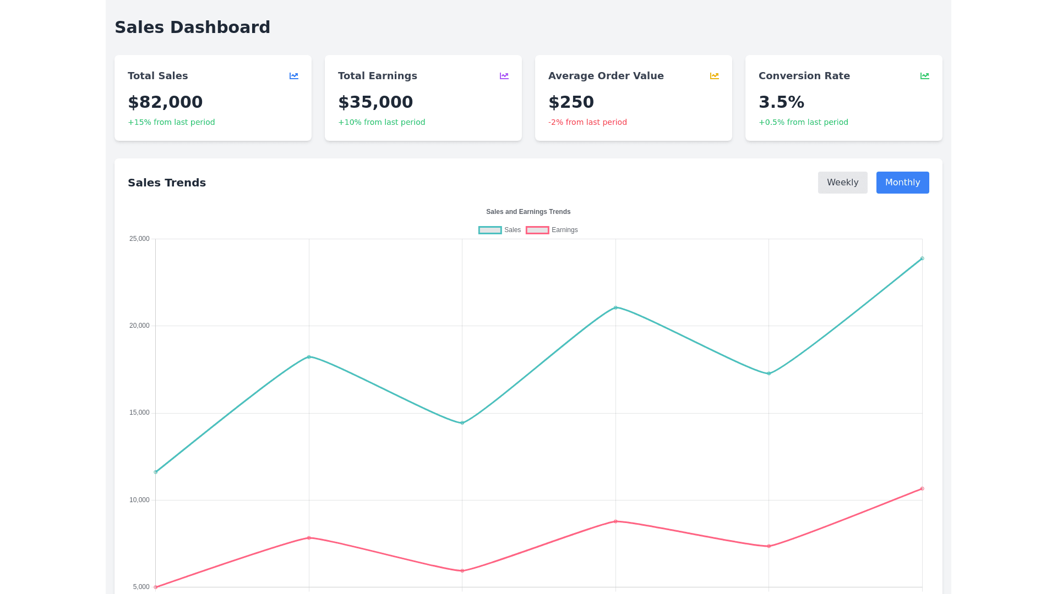The image size is (1057, 594).
Task: Click the Sales and Earnings Trends chart title
Action: tap(528, 212)
